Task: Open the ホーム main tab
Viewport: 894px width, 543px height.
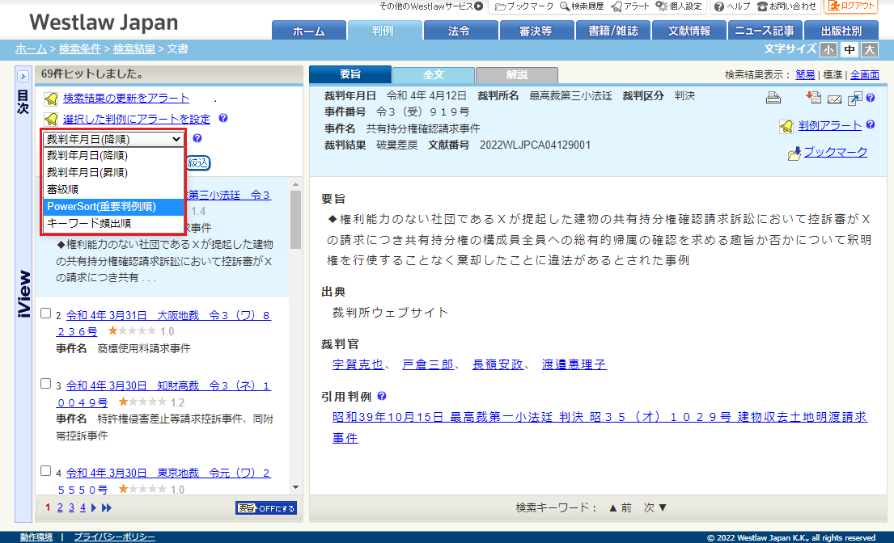Action: coord(309,31)
